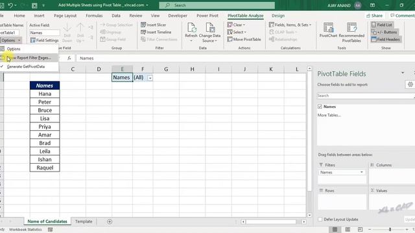Click the Insert Timeline icon
Screen dimensions: 415x233
click(143, 32)
